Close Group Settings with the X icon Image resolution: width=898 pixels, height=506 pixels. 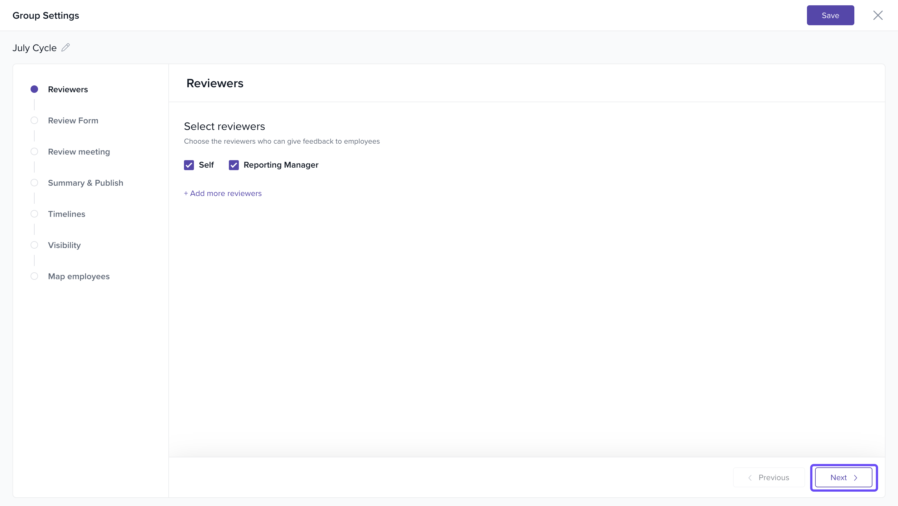(877, 15)
